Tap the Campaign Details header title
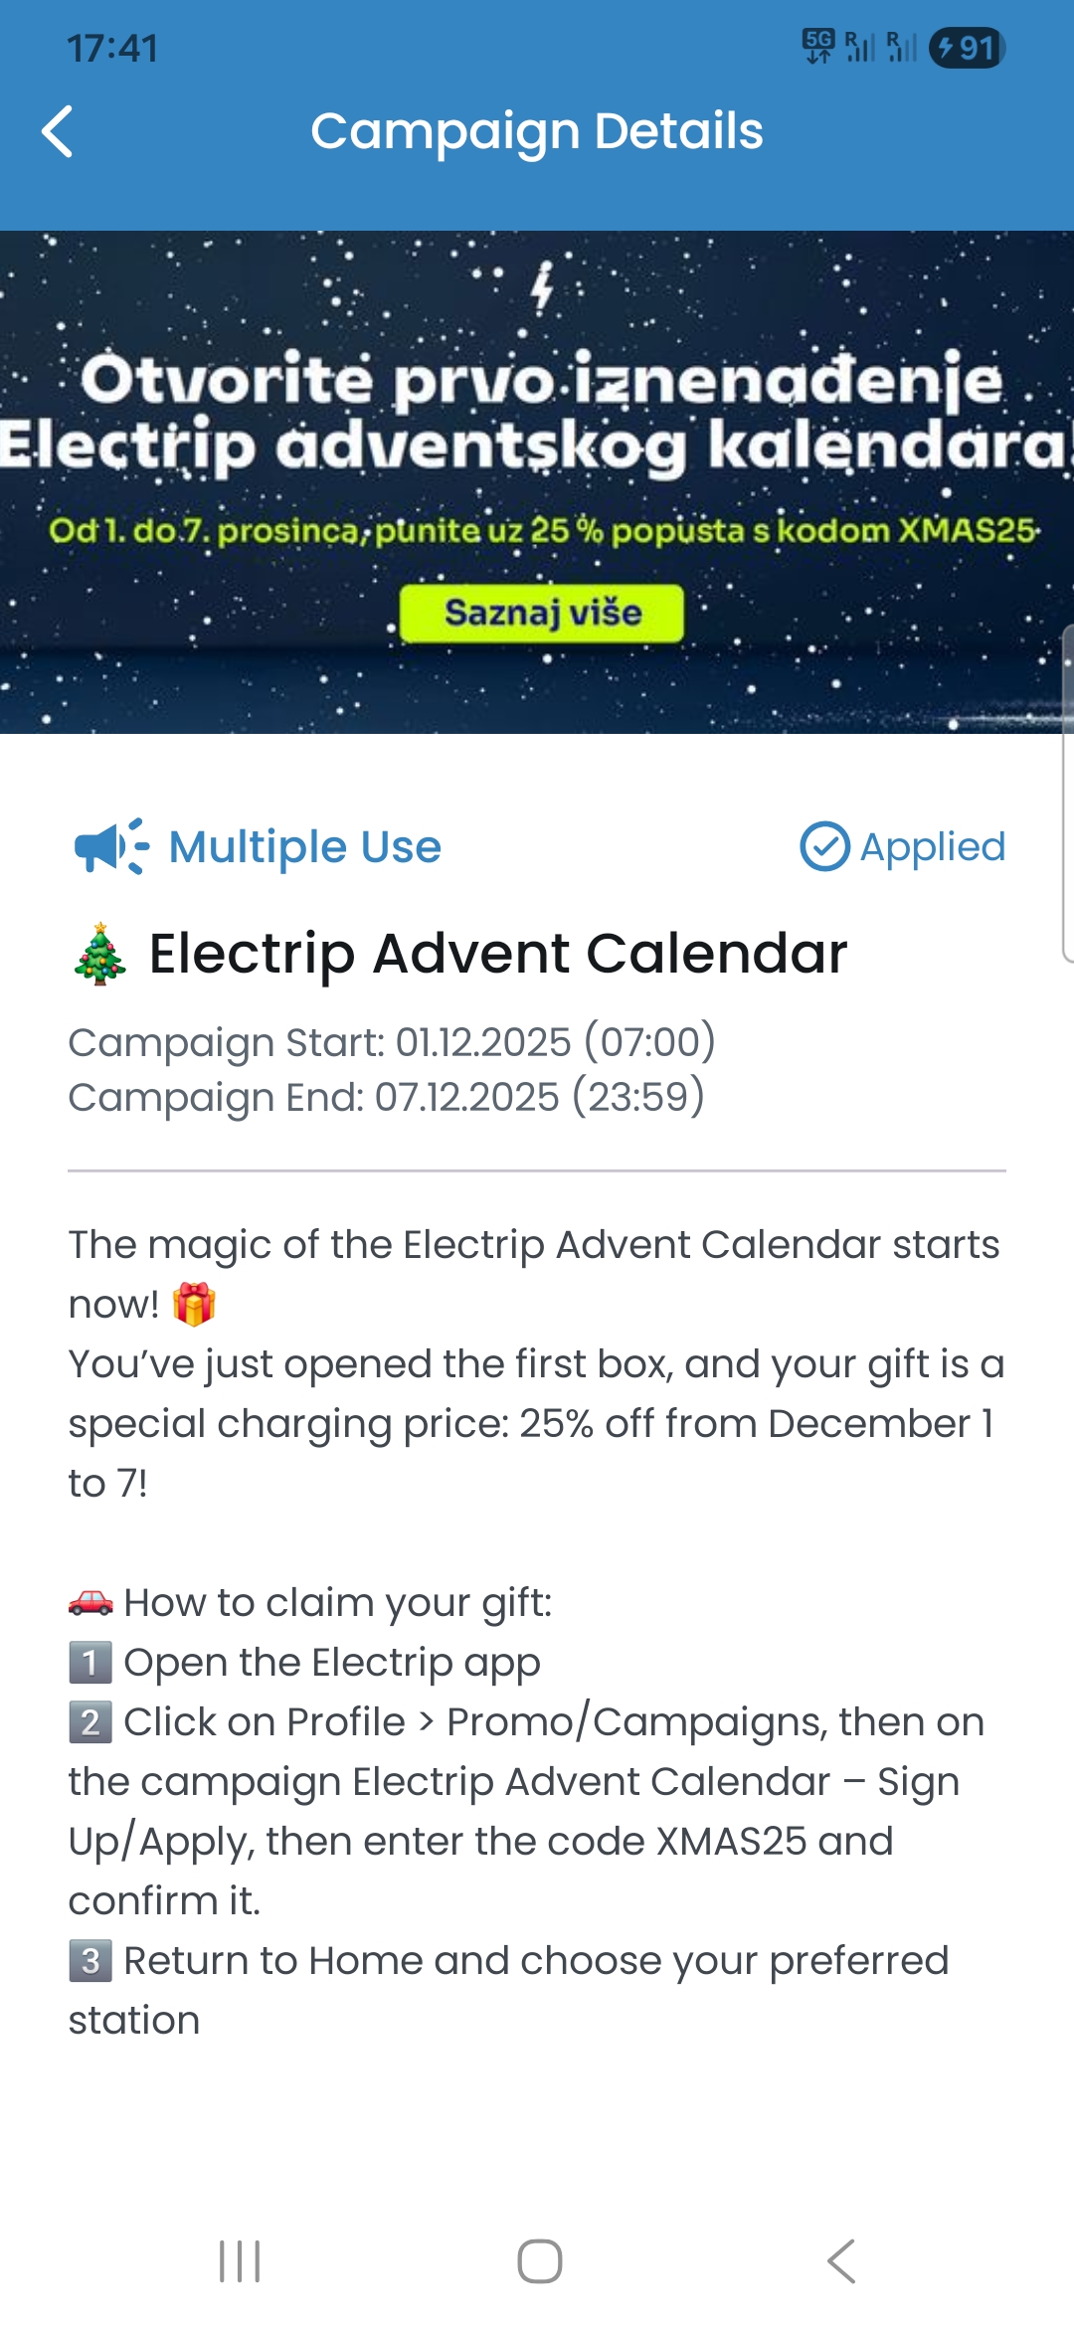The image size is (1074, 2327). [537, 131]
